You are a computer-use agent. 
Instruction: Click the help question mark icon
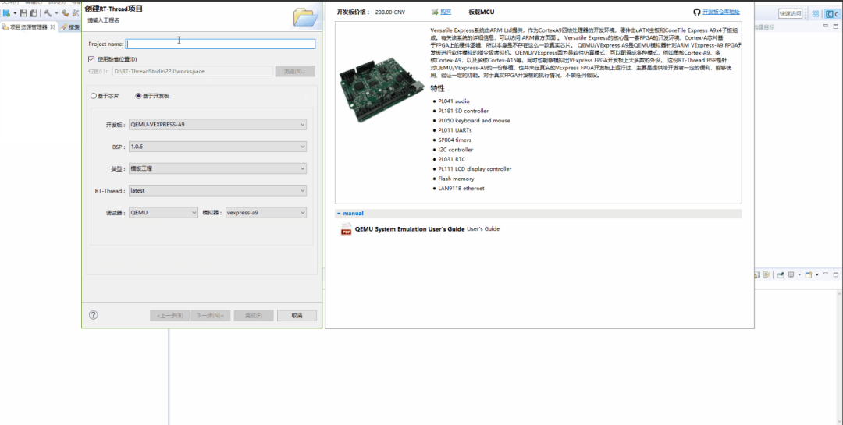pos(94,315)
